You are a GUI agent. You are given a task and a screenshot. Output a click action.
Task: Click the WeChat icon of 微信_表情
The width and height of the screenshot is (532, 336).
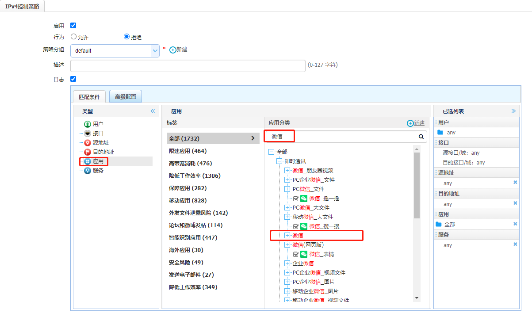pyautogui.click(x=304, y=254)
